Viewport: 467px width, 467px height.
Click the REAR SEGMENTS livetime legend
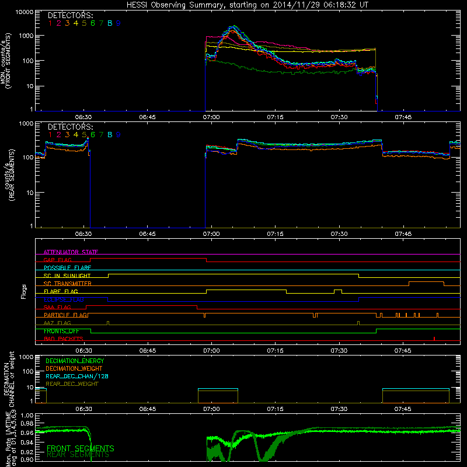pyautogui.click(x=78, y=455)
